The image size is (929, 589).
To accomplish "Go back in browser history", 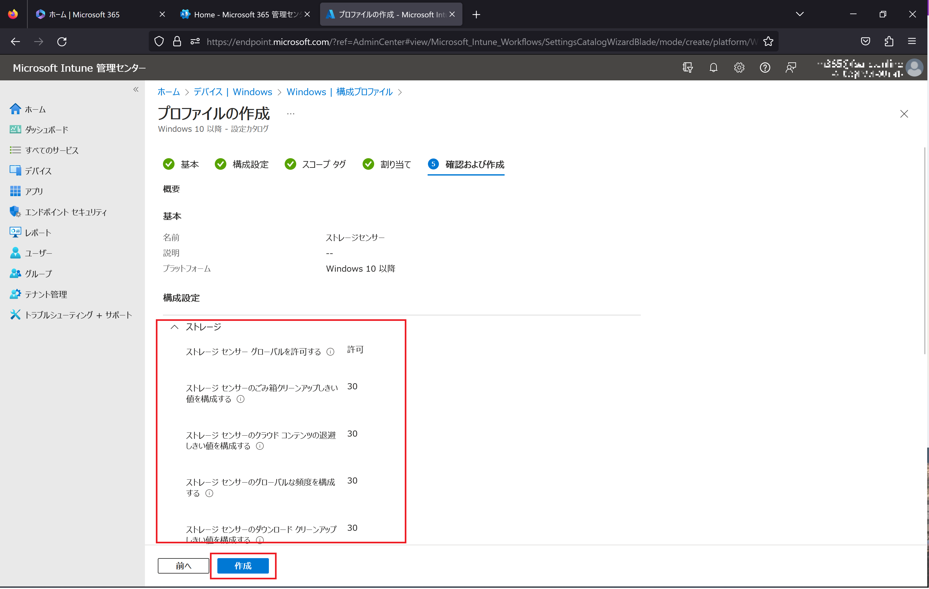I will pyautogui.click(x=15, y=41).
